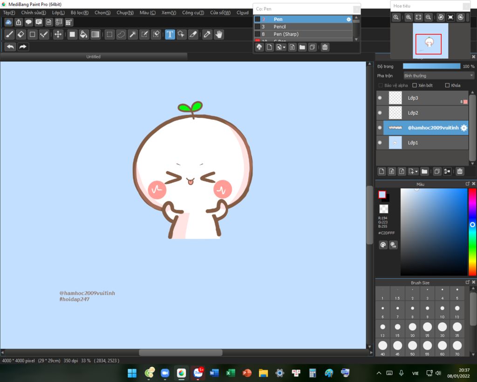
Task: Delete layer using the layer panel trash icon
Action: coord(460,172)
